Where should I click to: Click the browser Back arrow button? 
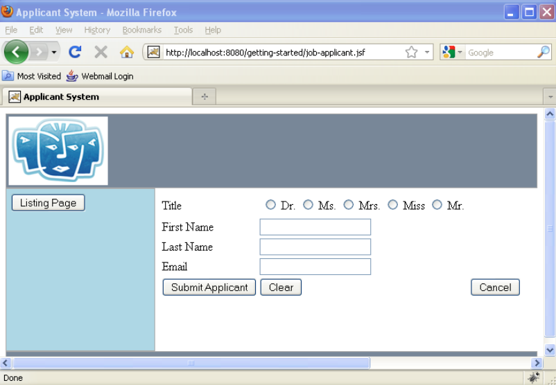pyautogui.click(x=16, y=52)
